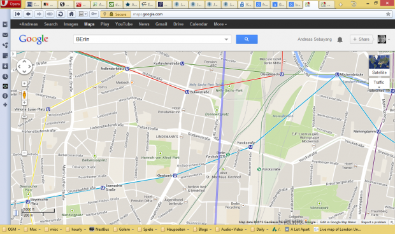Go back with the back arrow
This screenshot has width=395, height=234.
[28, 14]
